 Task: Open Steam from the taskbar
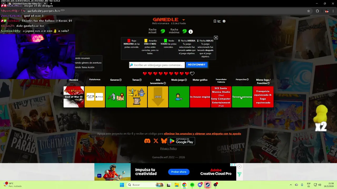[208, 185]
